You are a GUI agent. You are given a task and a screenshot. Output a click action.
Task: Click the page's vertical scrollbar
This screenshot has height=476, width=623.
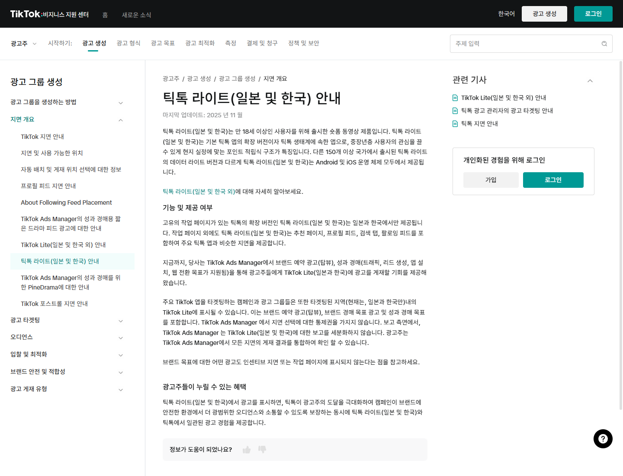[x=621, y=235]
